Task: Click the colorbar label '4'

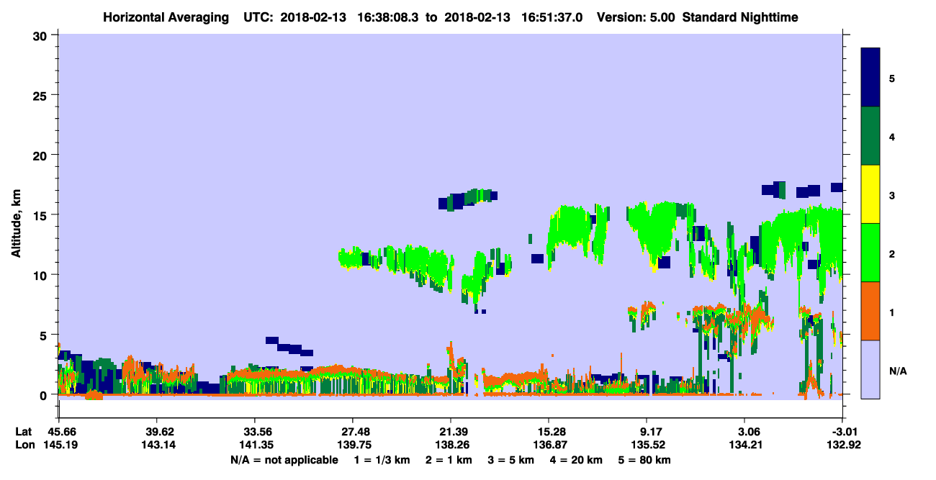Action: 892,136
